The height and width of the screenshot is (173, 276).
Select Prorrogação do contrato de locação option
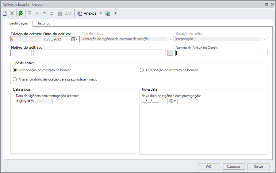[42, 70]
